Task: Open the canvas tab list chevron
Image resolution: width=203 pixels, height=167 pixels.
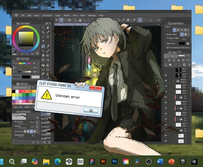Action: pyautogui.click(x=159, y=24)
